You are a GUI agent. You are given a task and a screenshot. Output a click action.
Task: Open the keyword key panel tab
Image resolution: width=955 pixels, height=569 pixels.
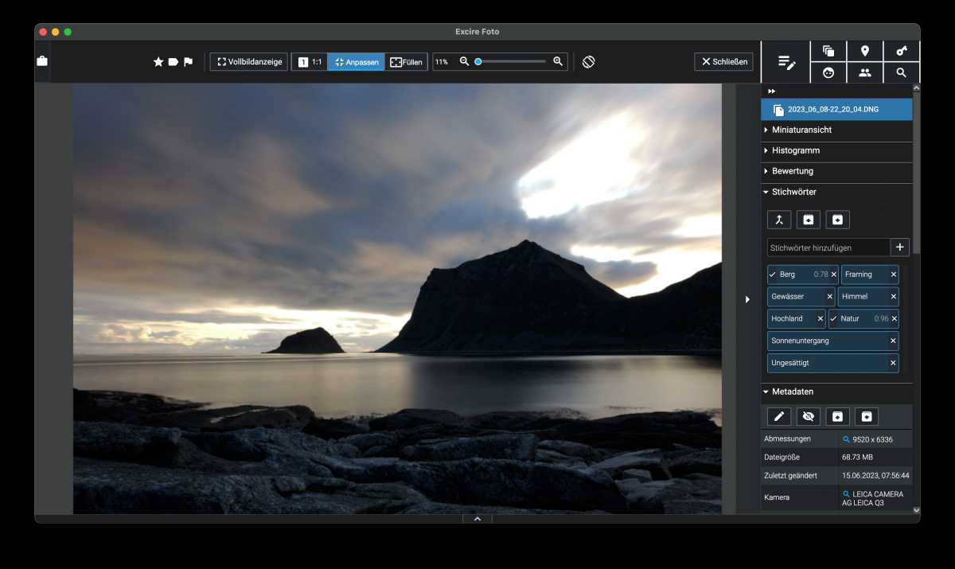pos(902,52)
